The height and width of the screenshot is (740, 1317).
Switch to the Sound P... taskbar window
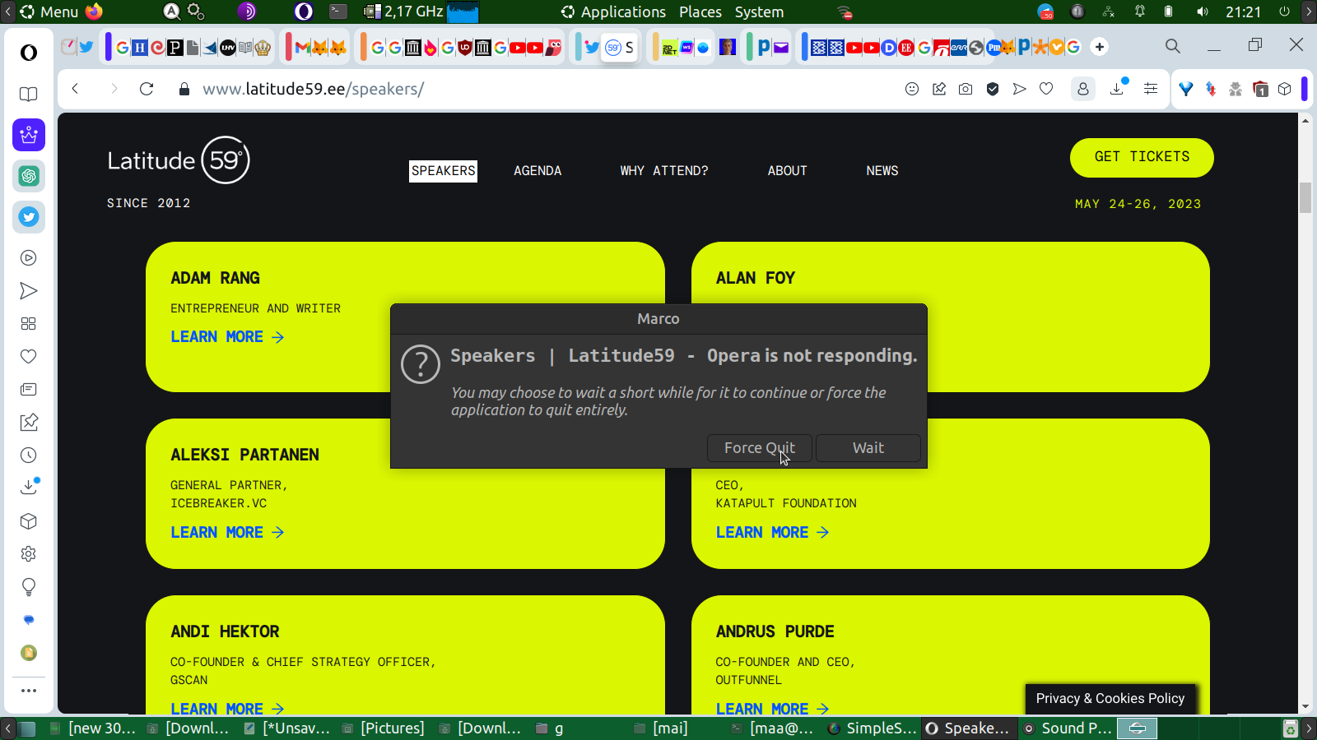pyautogui.click(x=1068, y=728)
